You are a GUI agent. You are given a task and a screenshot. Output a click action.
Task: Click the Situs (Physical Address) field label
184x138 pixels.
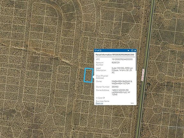[x=102, y=77]
